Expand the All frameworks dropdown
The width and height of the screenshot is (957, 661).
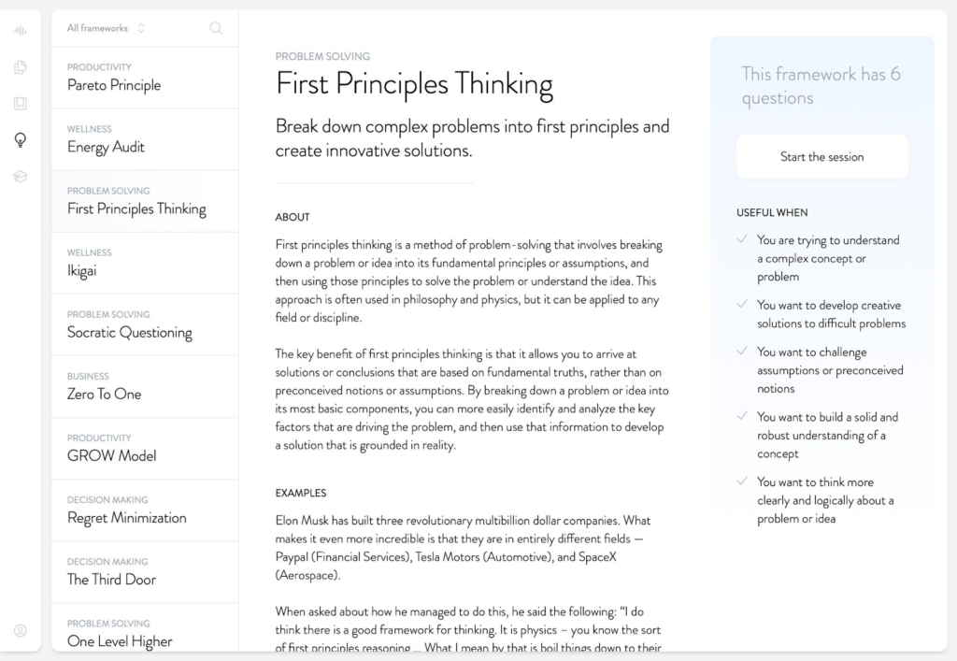click(x=106, y=28)
